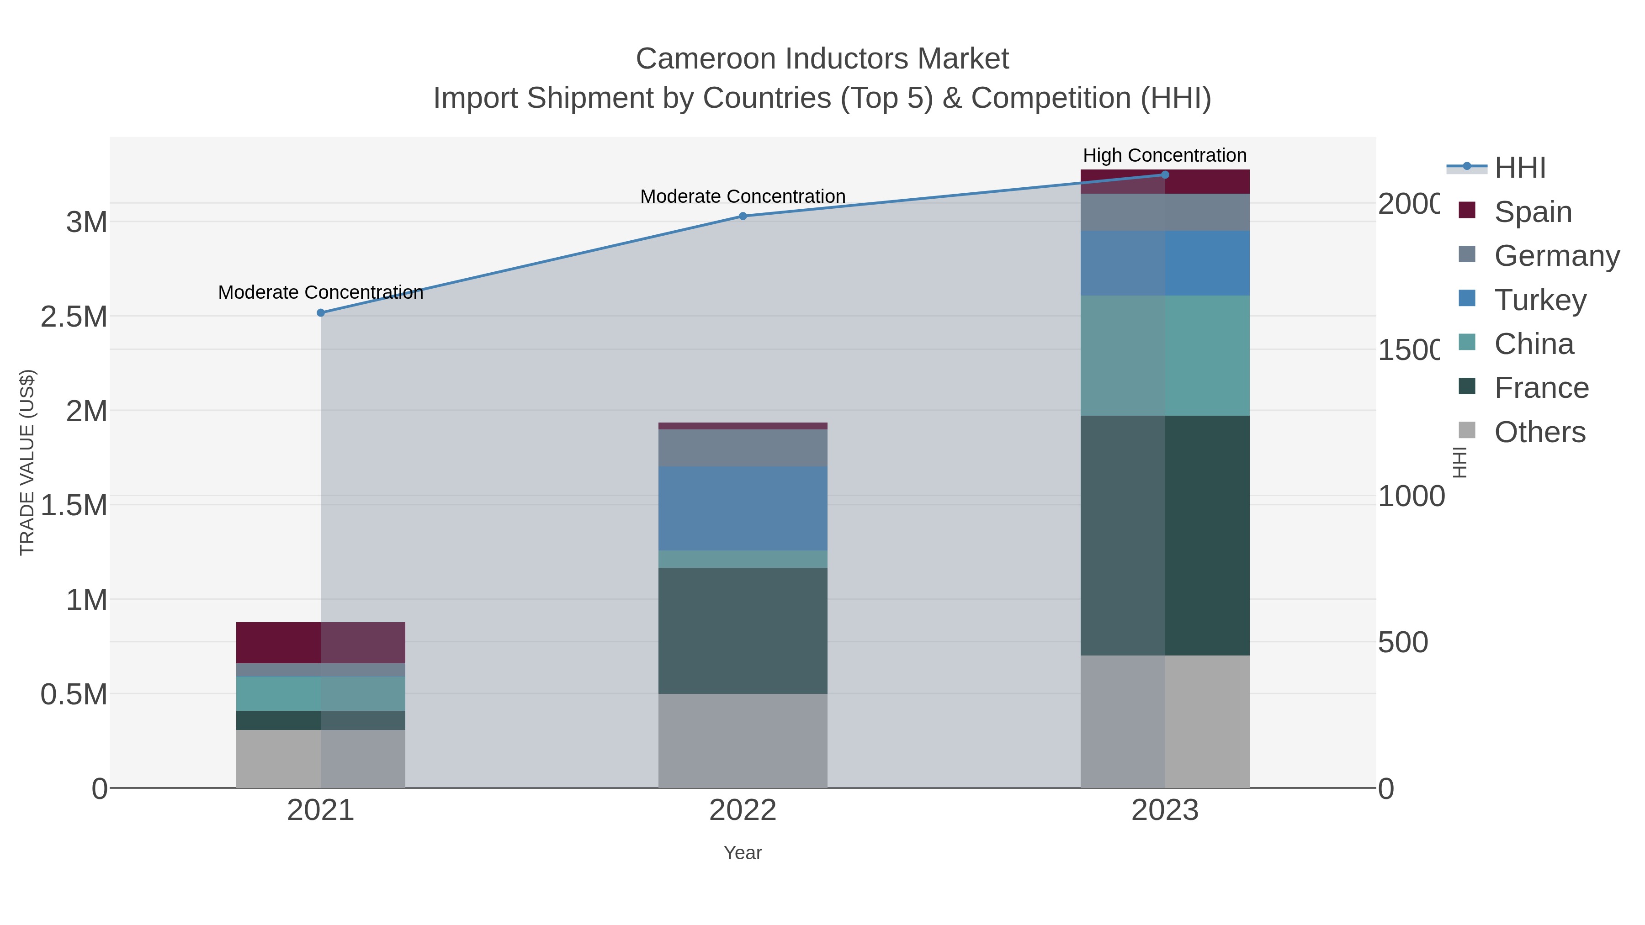Click the 2021 China bar segment
The height and width of the screenshot is (925, 1645).
[321, 694]
